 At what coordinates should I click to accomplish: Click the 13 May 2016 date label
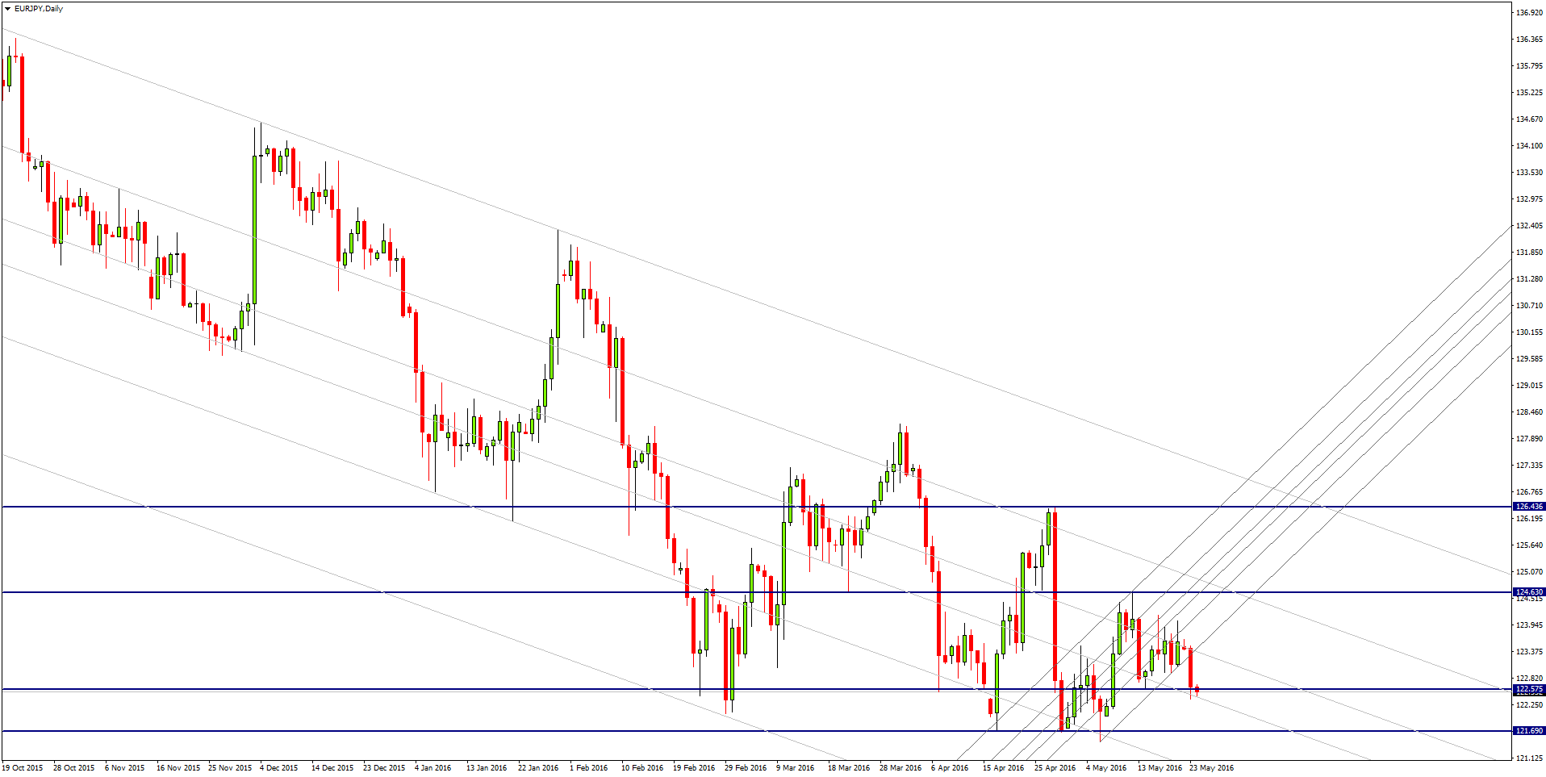[x=1159, y=768]
